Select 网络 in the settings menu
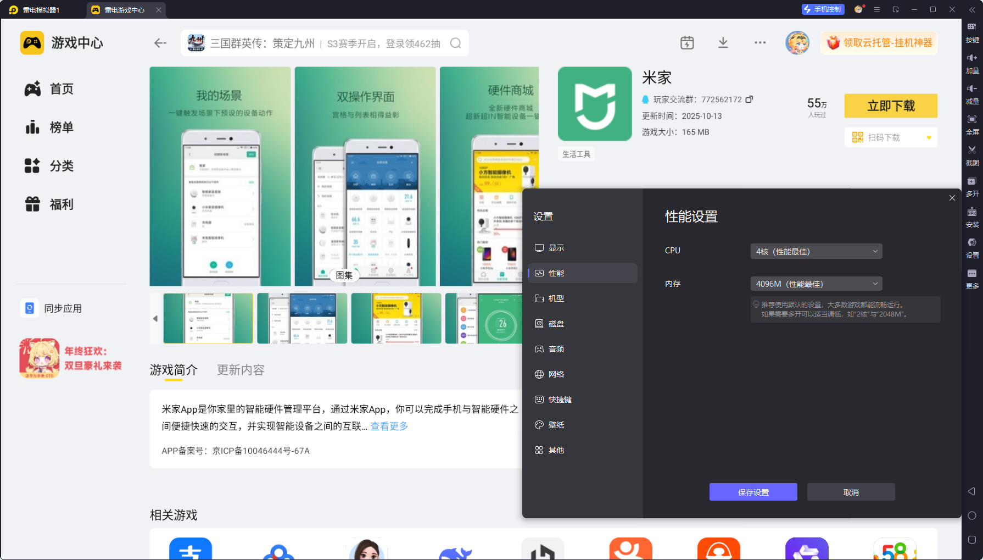Screen dimensions: 983x560 556,374
